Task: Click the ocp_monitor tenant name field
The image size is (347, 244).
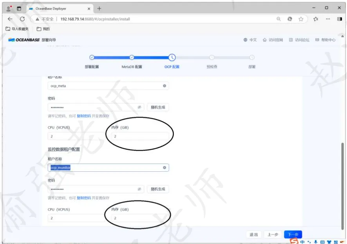Action: point(108,167)
